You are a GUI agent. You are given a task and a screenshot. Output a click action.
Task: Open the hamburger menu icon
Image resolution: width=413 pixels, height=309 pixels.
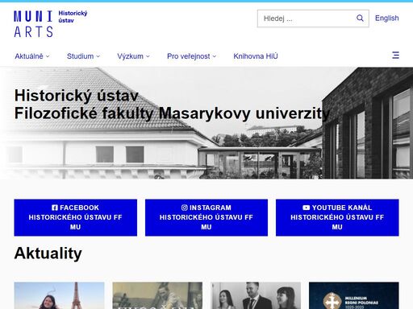point(395,56)
